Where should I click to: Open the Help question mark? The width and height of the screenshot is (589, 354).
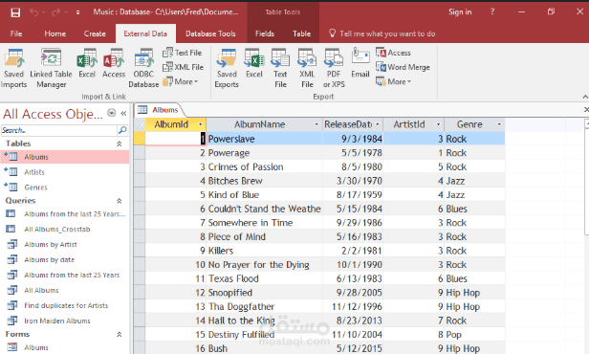pyautogui.click(x=492, y=12)
